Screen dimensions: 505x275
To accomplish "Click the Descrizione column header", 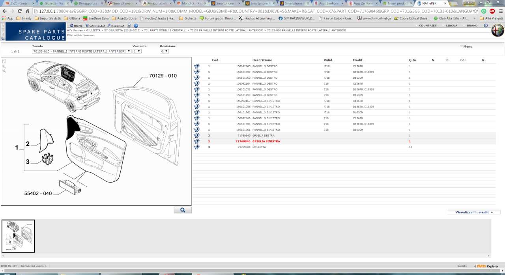I will tap(262, 60).
